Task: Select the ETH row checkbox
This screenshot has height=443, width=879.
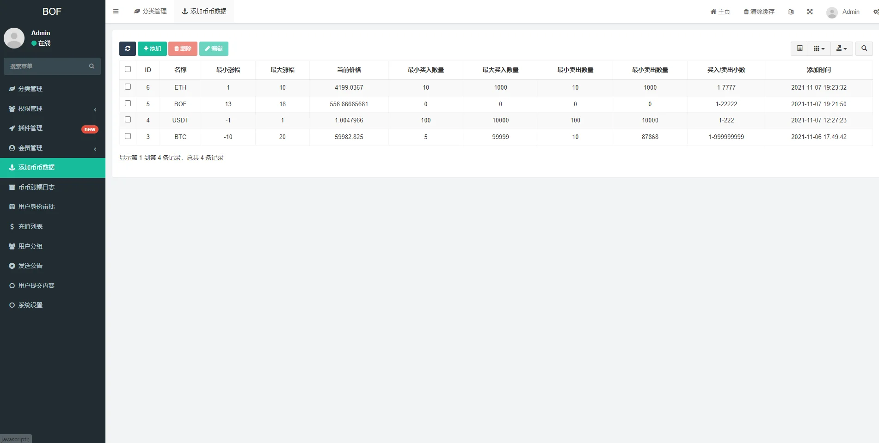Action: click(x=128, y=87)
